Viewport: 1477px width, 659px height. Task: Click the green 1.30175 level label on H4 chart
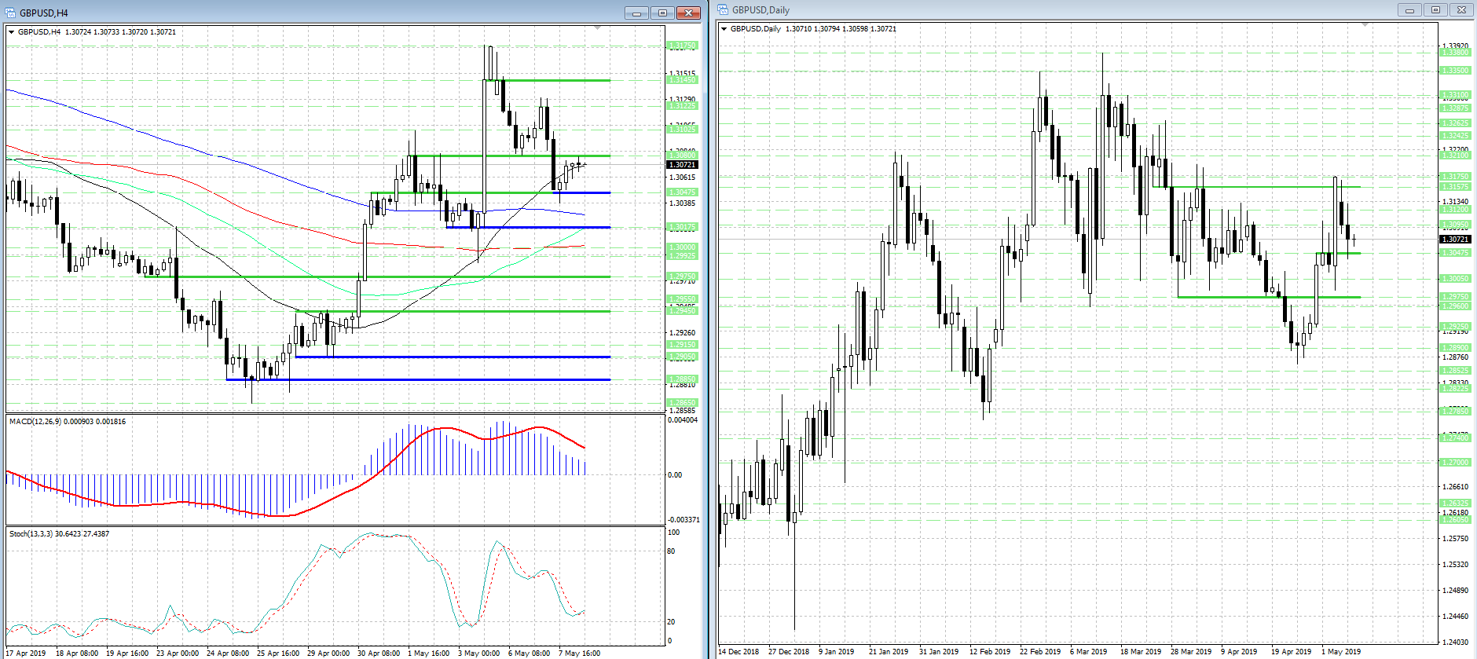pos(682,227)
